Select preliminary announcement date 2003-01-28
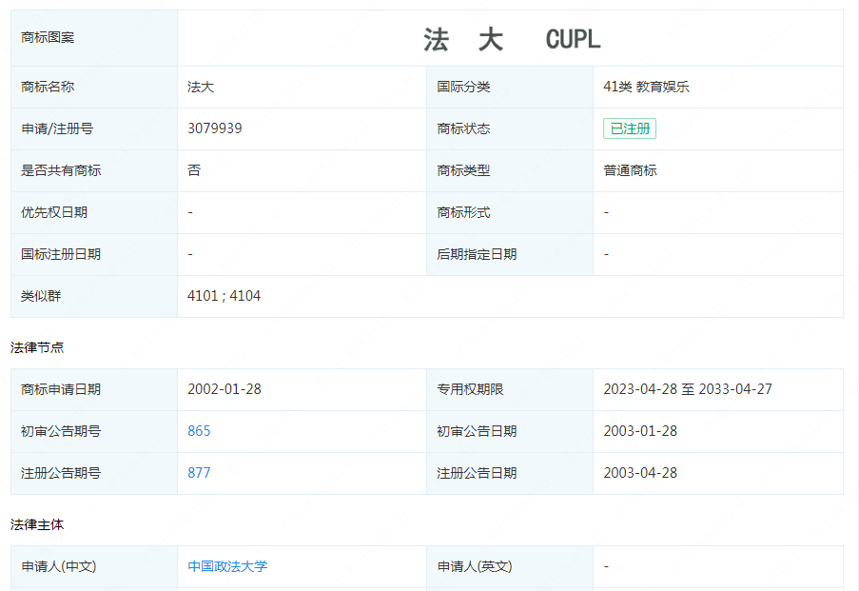 point(640,431)
